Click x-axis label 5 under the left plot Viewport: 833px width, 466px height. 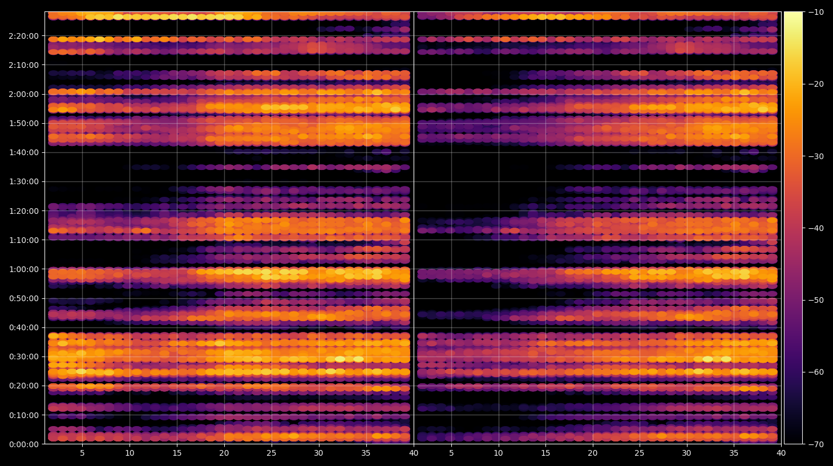coord(82,453)
